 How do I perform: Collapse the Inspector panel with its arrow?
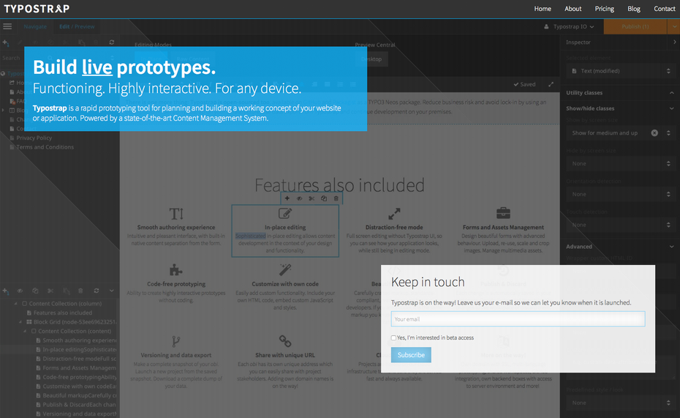point(674,42)
